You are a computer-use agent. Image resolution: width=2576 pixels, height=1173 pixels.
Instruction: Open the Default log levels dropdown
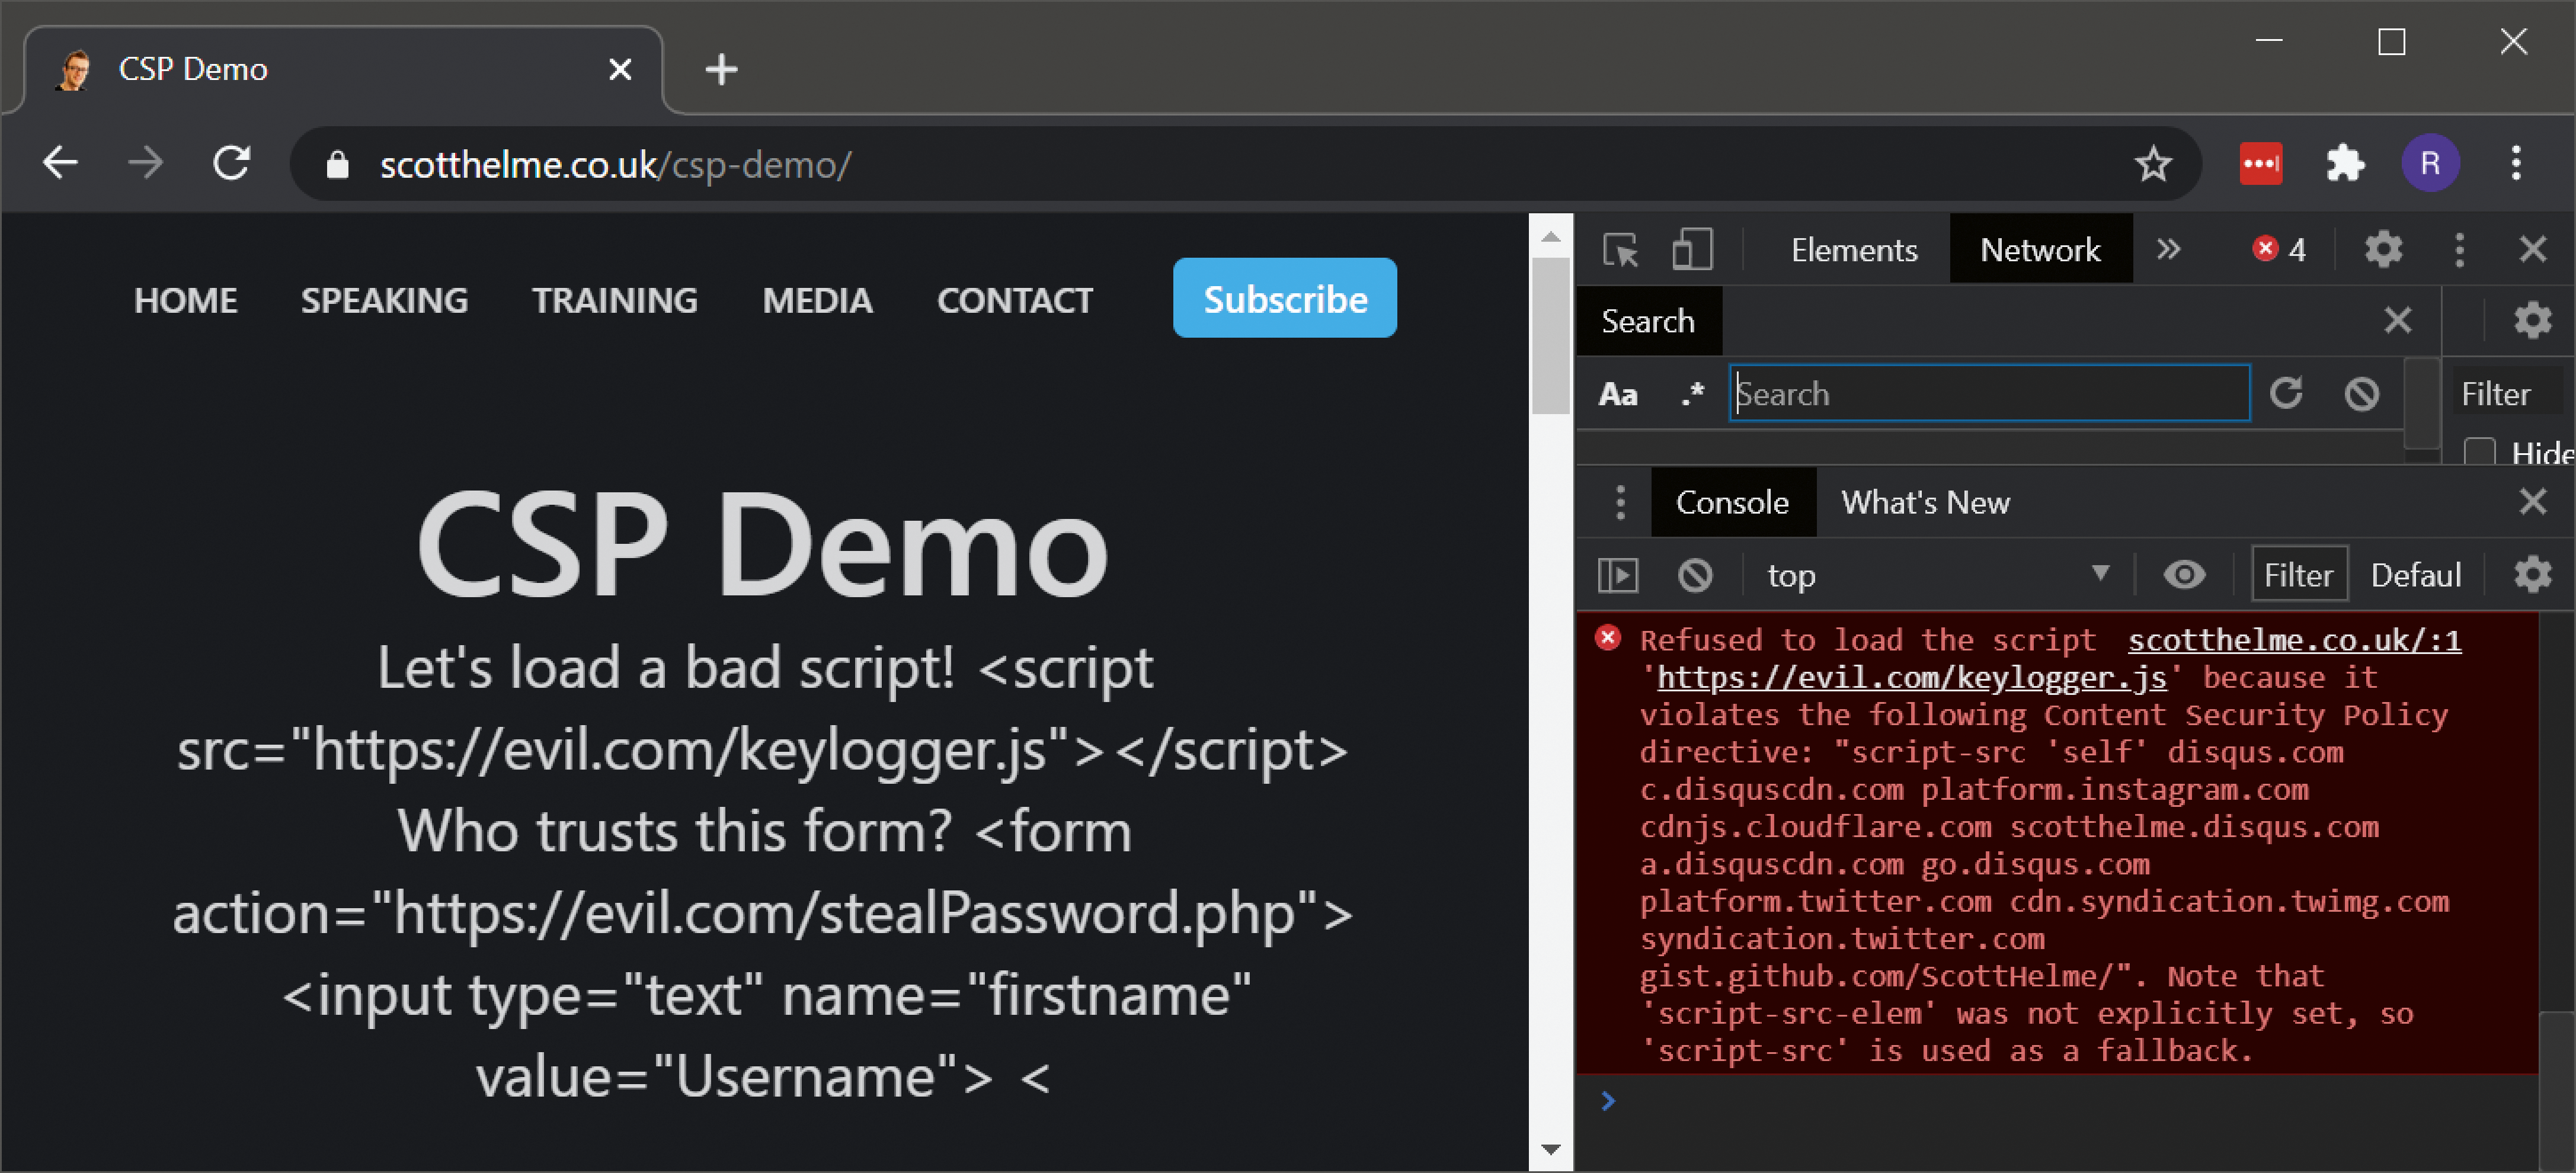point(2415,575)
